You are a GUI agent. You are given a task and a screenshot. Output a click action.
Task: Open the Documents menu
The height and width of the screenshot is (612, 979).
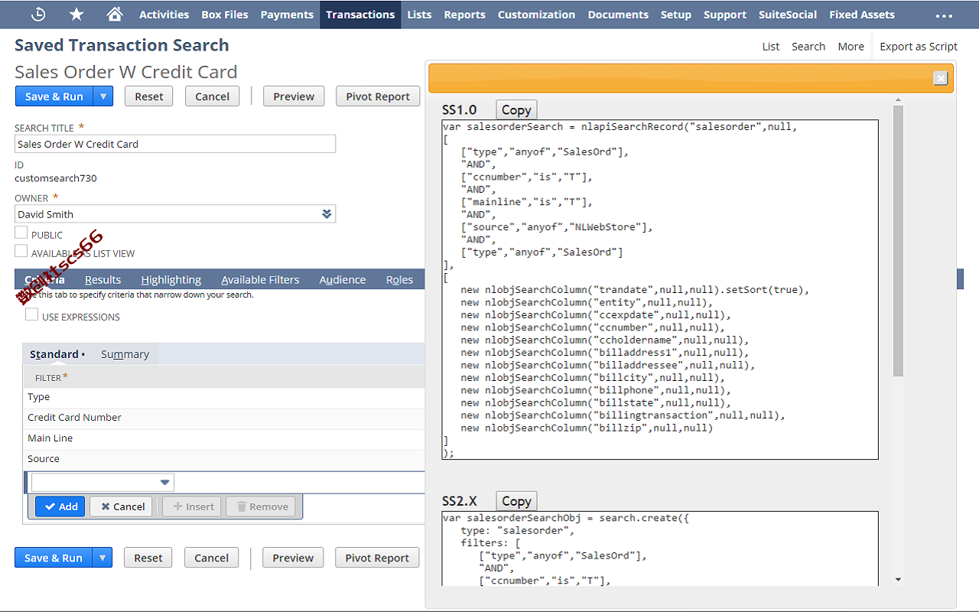pyautogui.click(x=618, y=15)
